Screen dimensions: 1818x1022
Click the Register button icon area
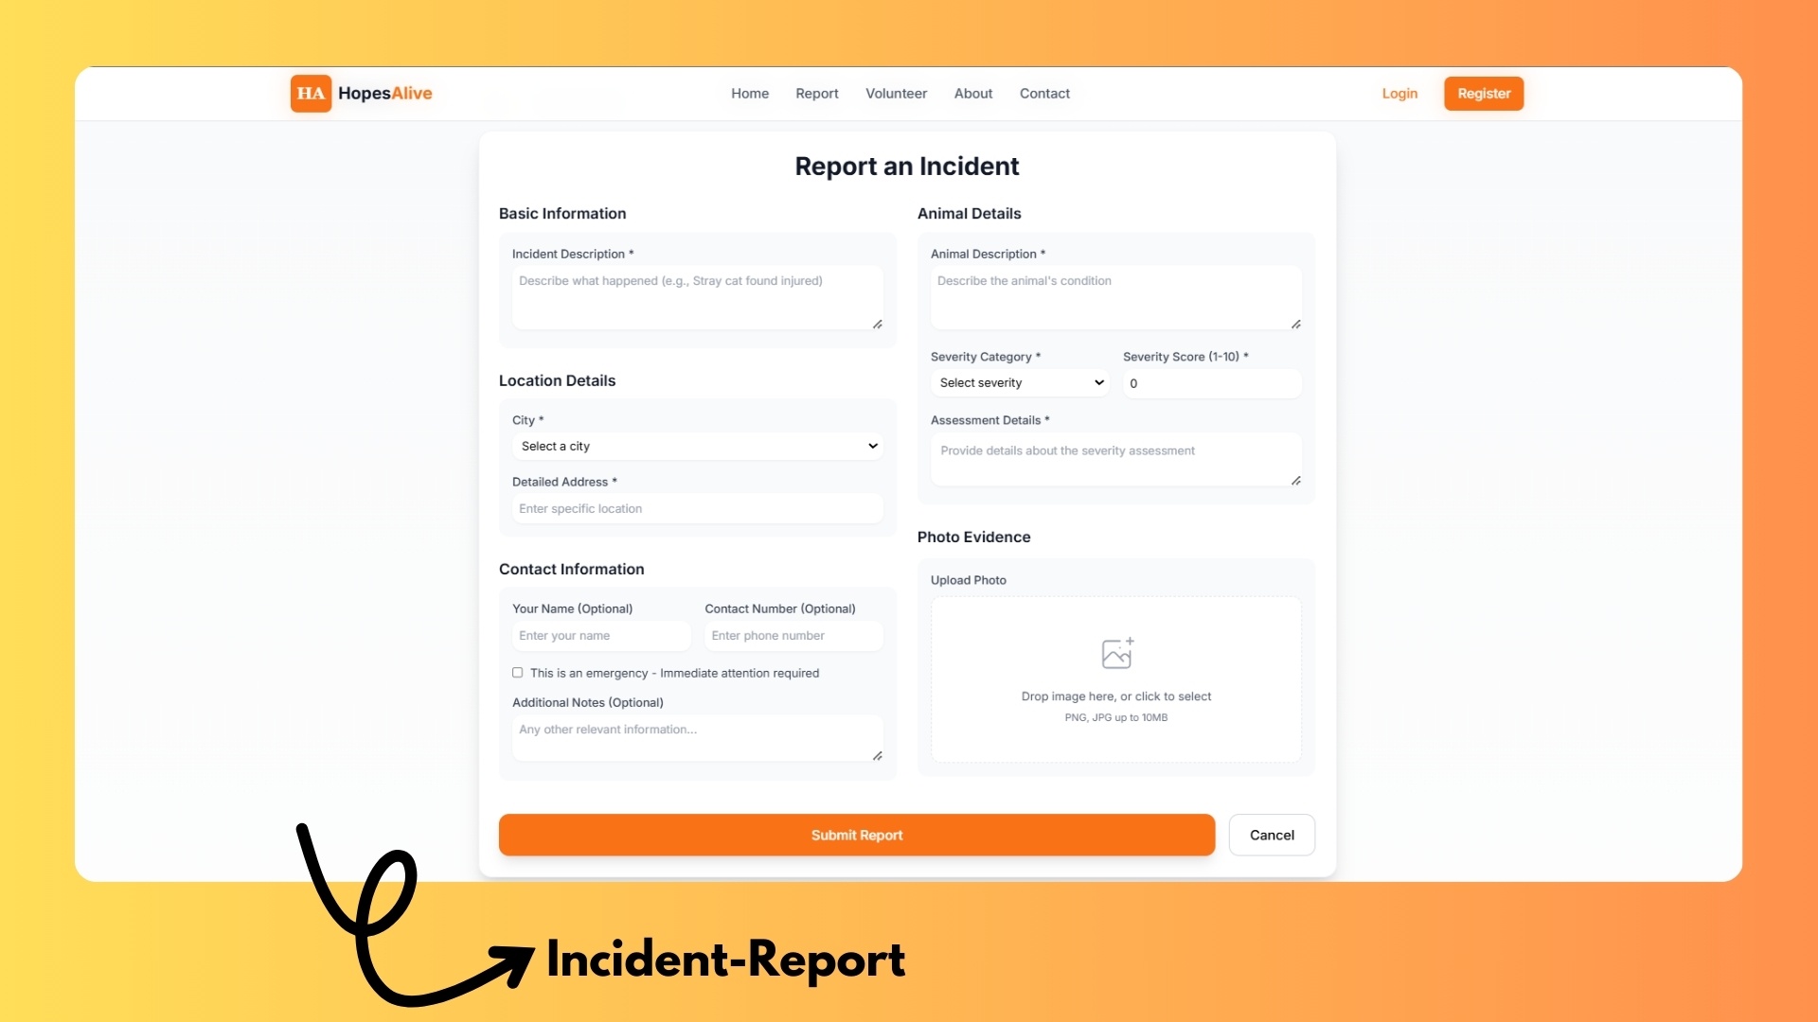point(1486,94)
